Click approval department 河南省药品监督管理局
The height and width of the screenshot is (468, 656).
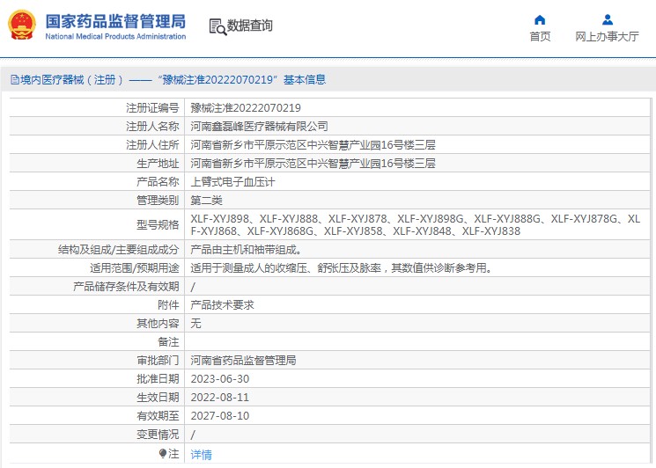pyautogui.click(x=243, y=360)
